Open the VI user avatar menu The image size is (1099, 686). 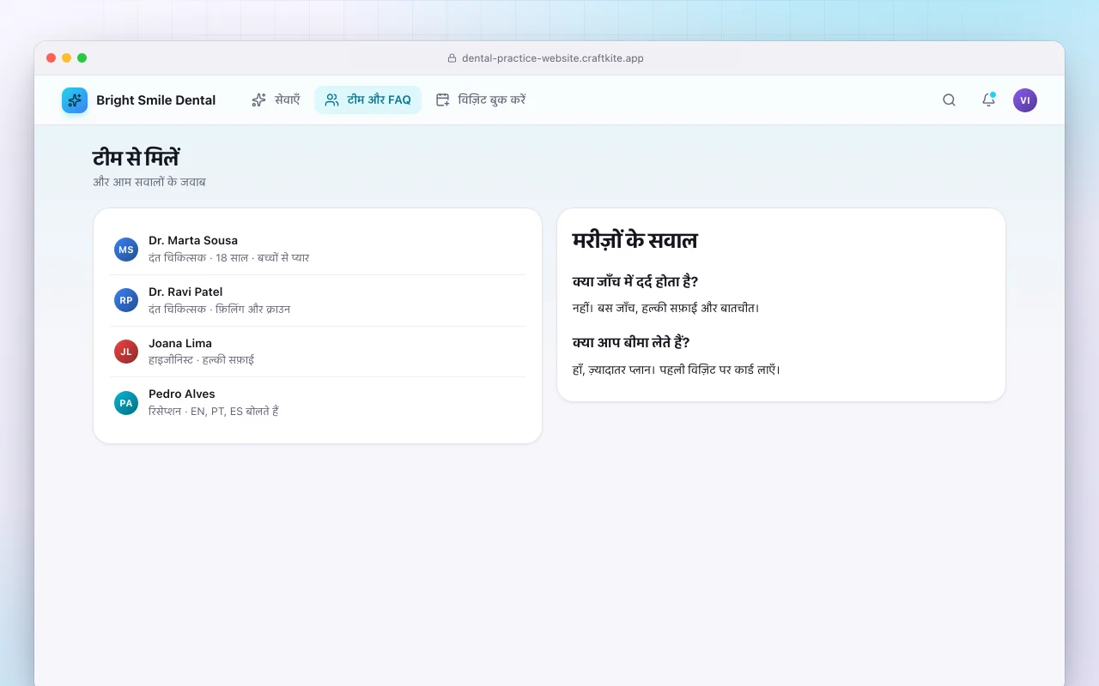[1025, 100]
